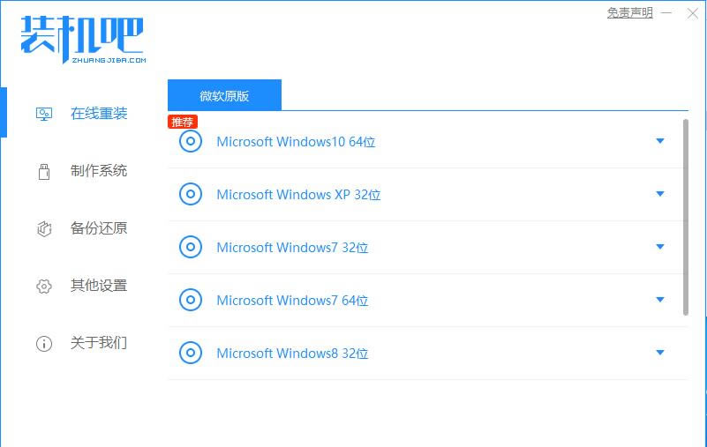
Task: Click disc icon for Windows7 64位
Action: [191, 300]
